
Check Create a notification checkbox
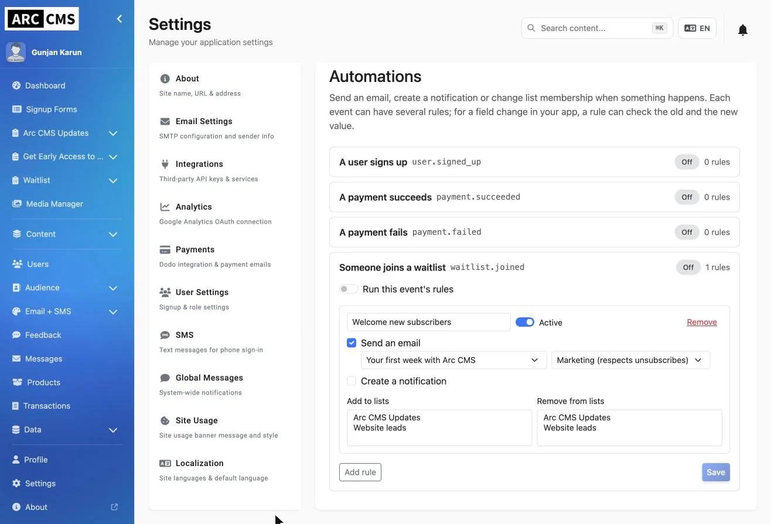click(352, 381)
